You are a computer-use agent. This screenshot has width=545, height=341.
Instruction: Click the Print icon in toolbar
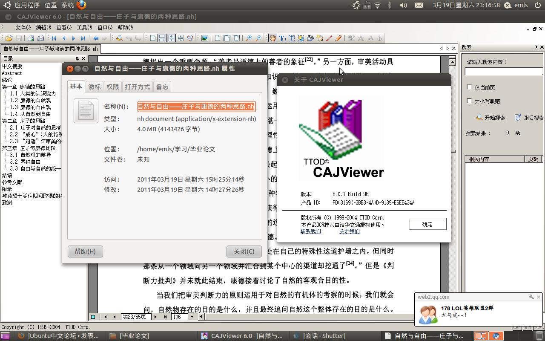(x=31, y=38)
